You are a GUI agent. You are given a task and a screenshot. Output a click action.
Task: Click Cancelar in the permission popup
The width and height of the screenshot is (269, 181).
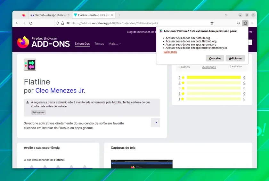(215, 58)
